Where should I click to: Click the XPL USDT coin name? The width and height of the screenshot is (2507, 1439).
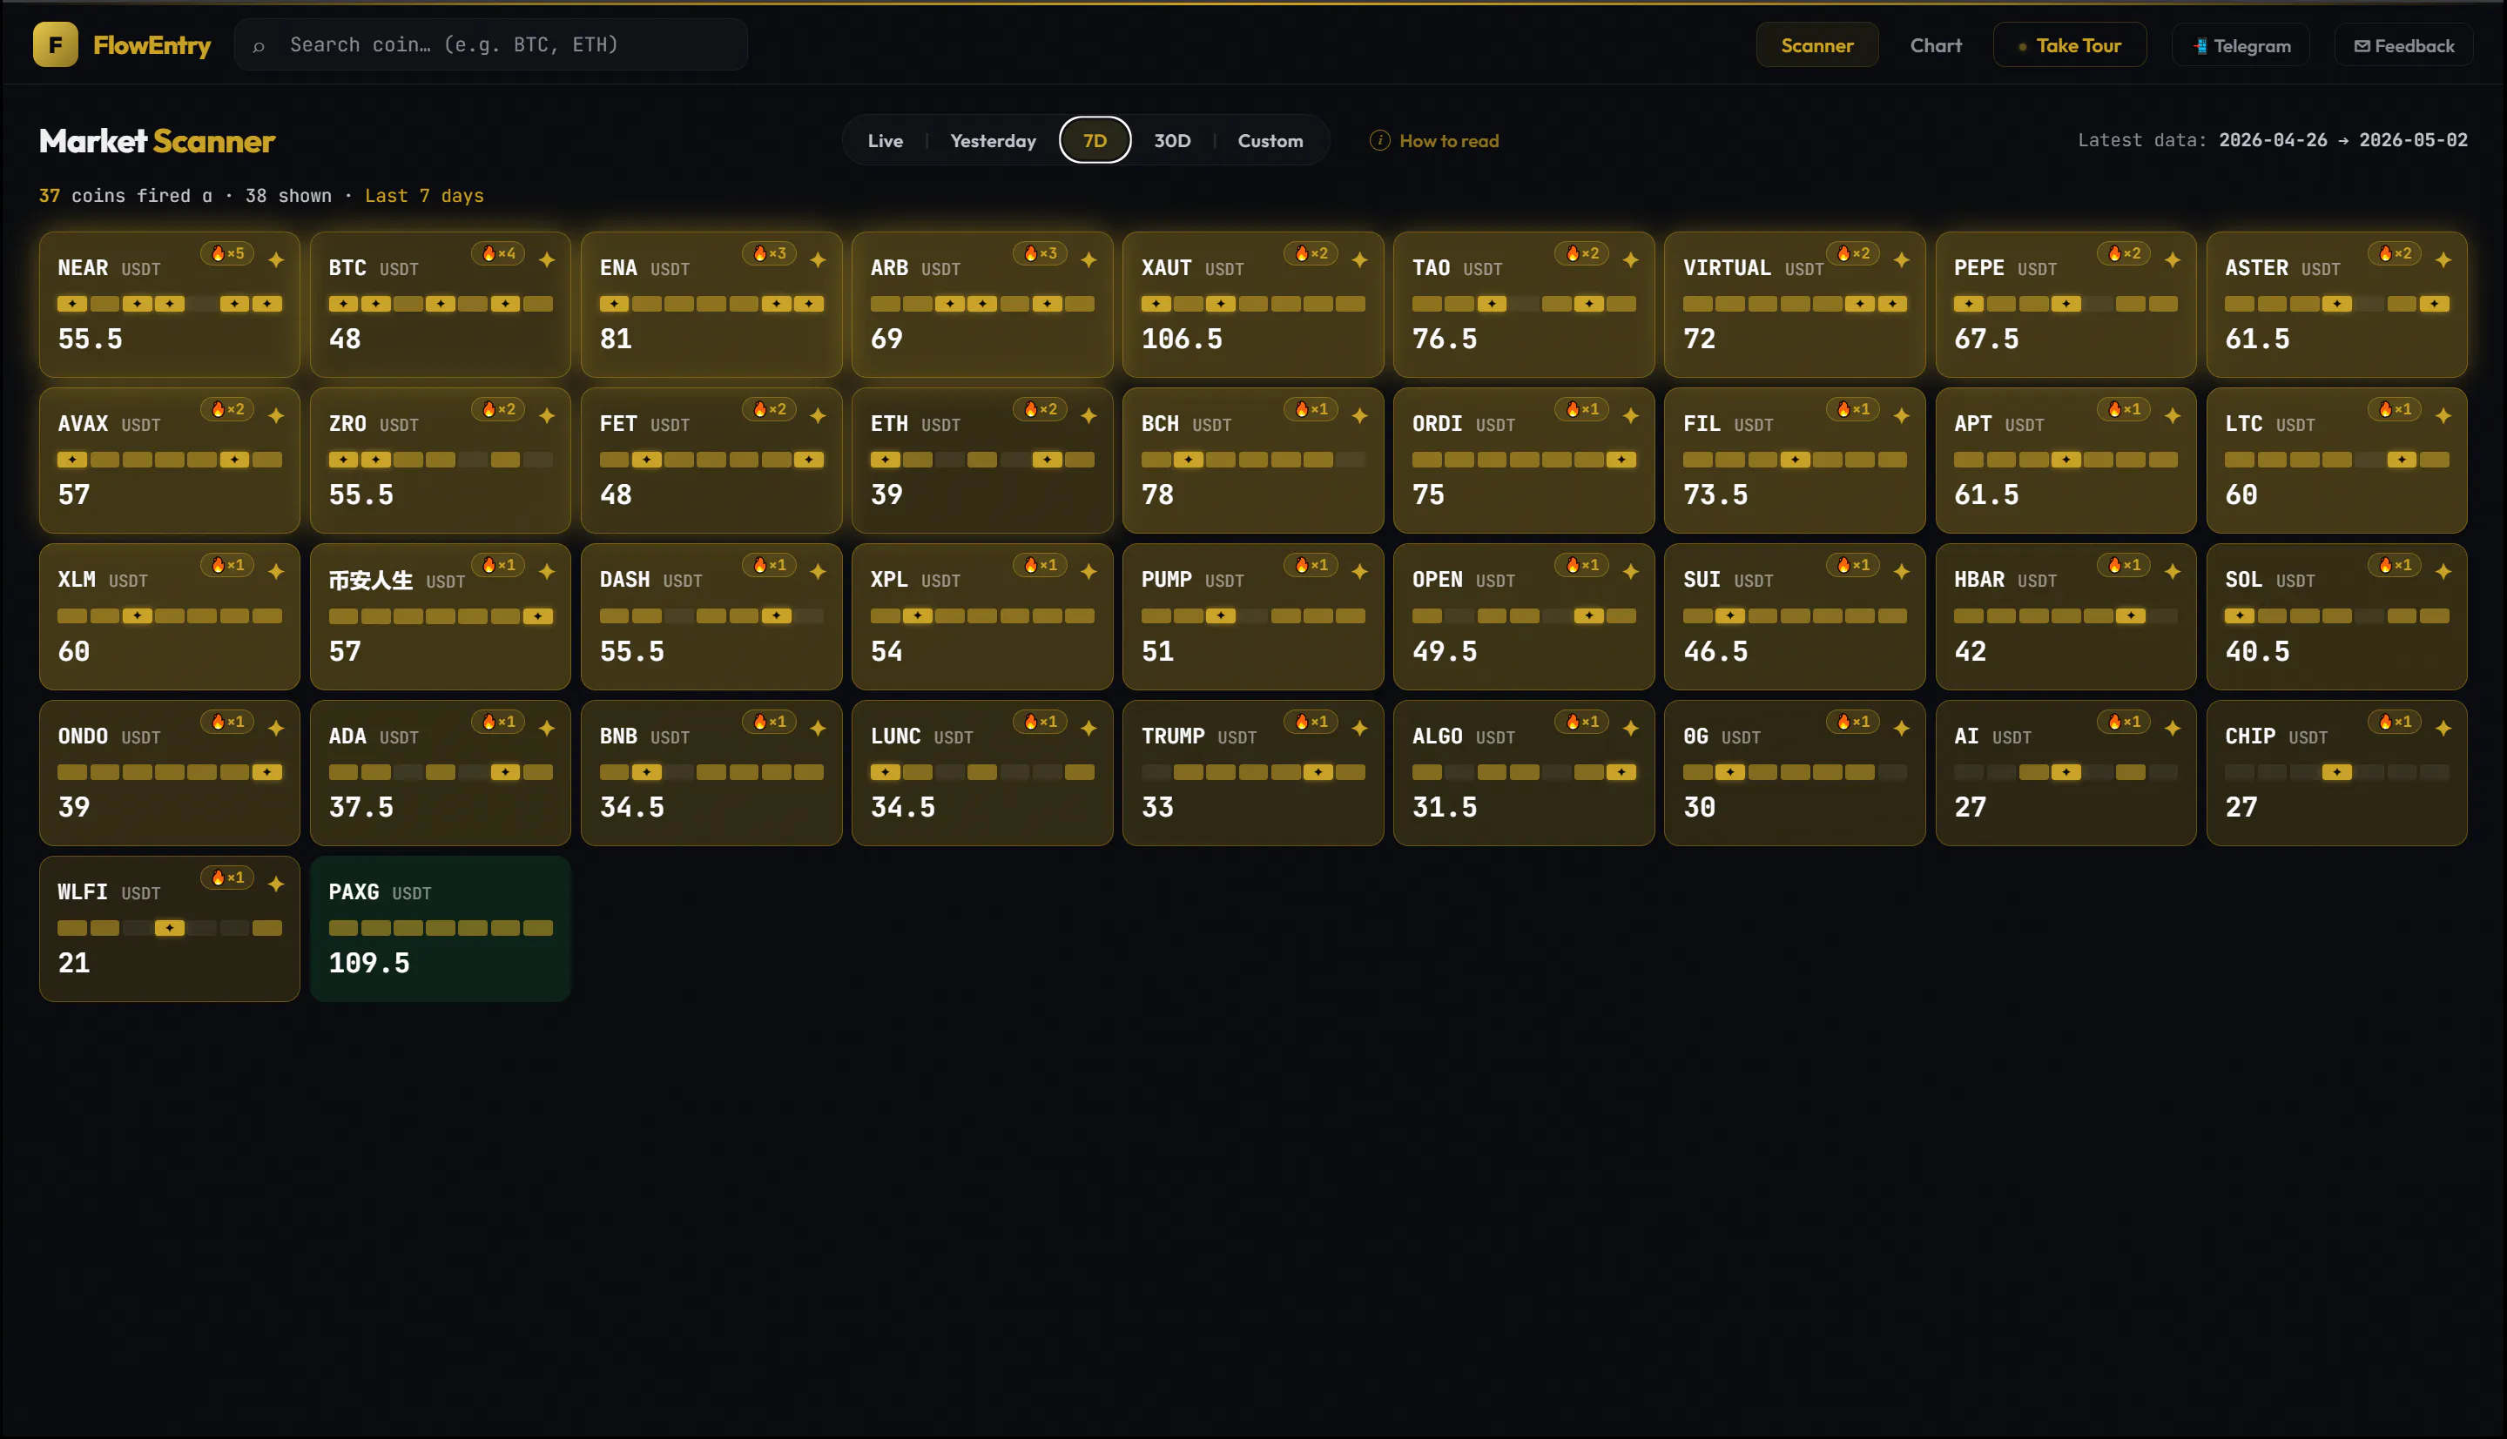pos(915,580)
